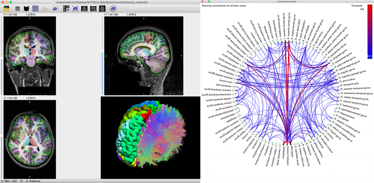Screen dimensions: 374x183
Task: Click the gray striped volume icon in toolbar
Action: [x=18, y=8]
